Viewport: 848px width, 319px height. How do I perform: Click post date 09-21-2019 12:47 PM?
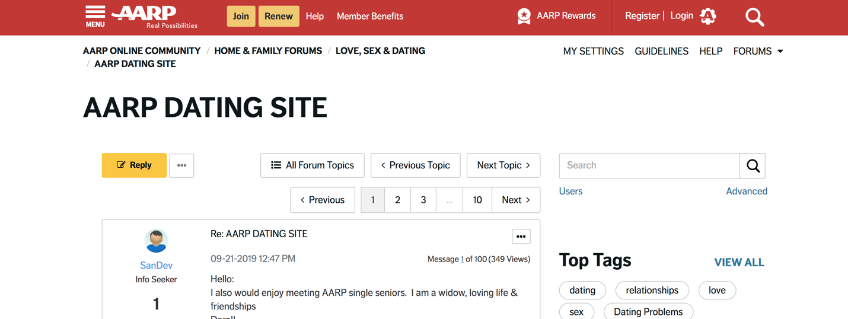coord(253,259)
